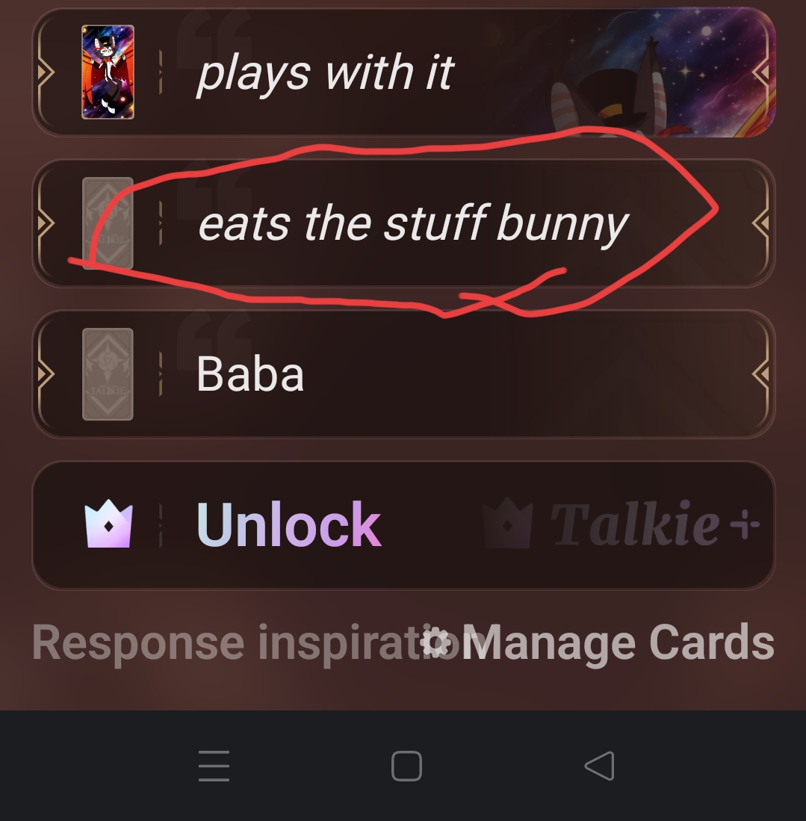Screen dimensions: 806x821
Task: Unlock more responses with Talkie+
Action: [x=403, y=525]
